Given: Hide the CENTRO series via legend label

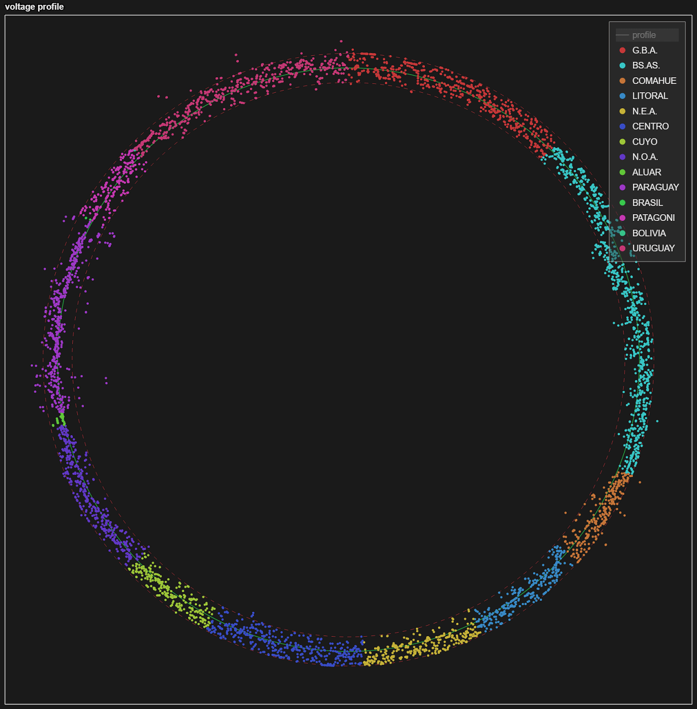Looking at the screenshot, I should tap(650, 126).
